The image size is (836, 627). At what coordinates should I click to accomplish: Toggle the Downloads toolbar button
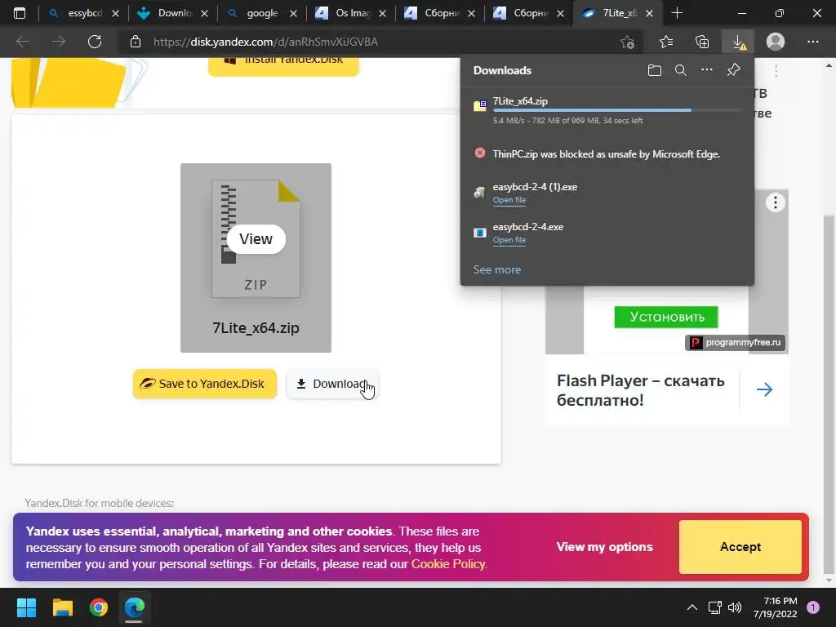[x=738, y=42]
